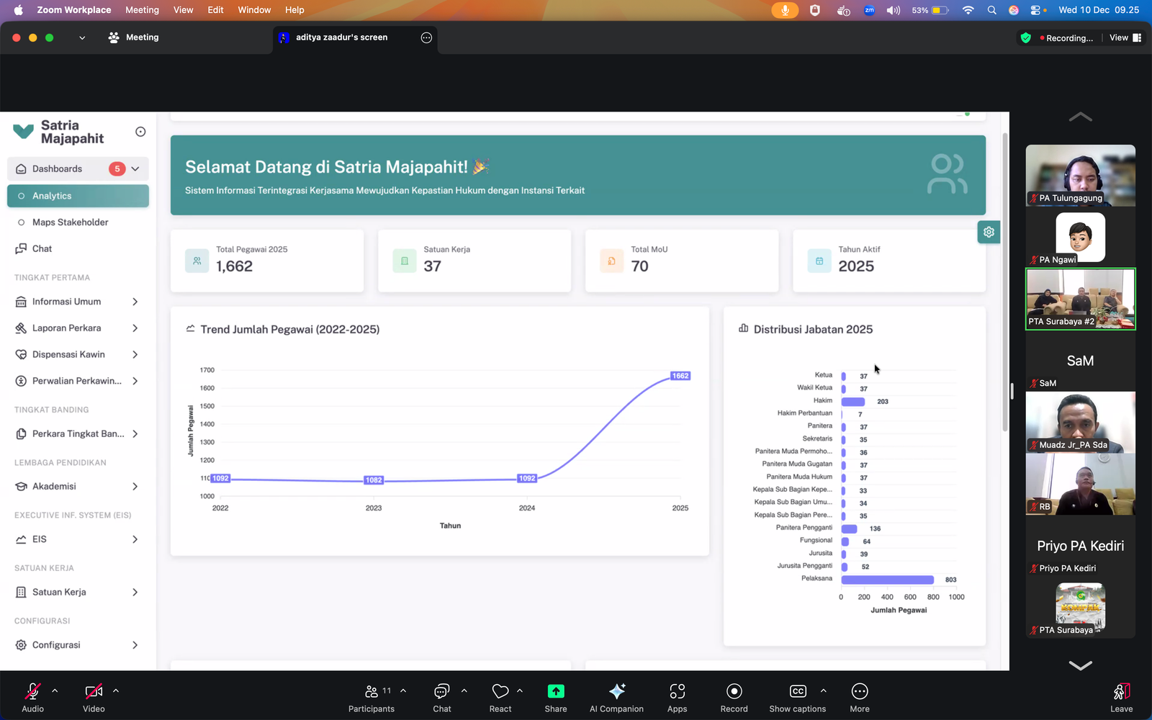
Task: Click the volume icon in menu bar
Action: click(x=893, y=10)
